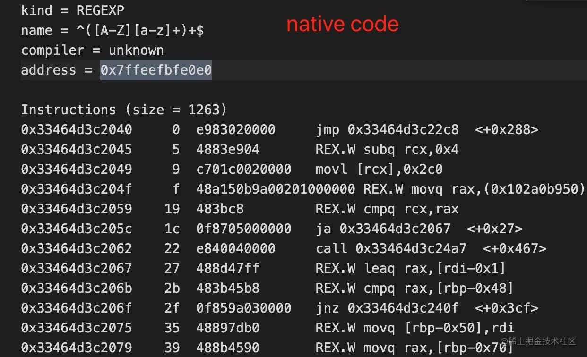
Task: Click the 'Instructions (size = 1263)' header
Action: (124, 110)
